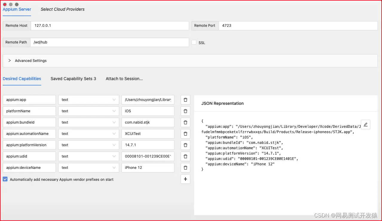Click the JSON Representation heading
Image resolution: width=382 pixels, height=221 pixels.
223,103
